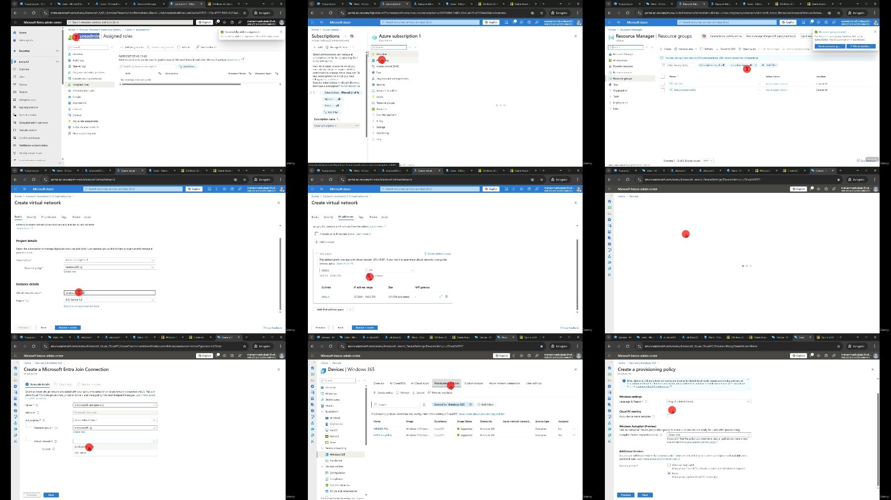Click Add assignments in Entra Assigned roles
The height and width of the screenshot is (500, 891).
(133, 47)
